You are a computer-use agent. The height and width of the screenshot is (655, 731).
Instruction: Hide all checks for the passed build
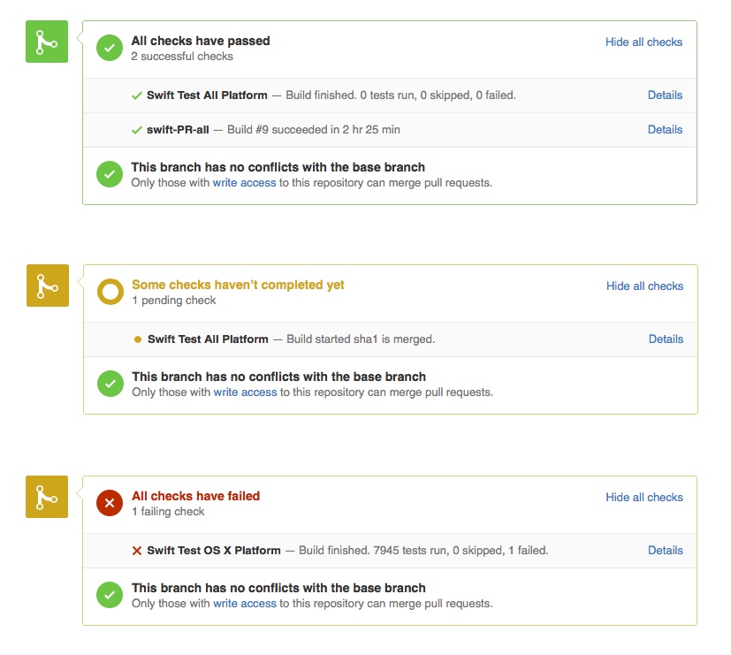[644, 42]
